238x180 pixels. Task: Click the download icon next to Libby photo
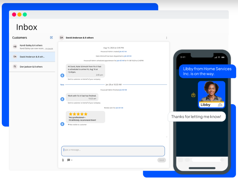click(193, 95)
